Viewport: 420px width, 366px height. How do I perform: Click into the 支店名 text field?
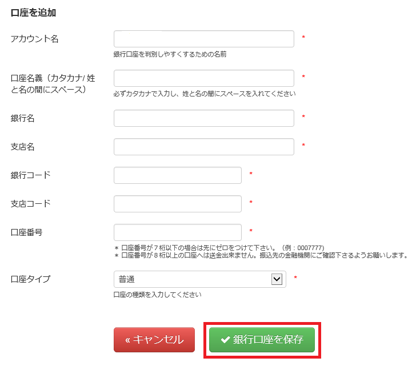coord(203,147)
